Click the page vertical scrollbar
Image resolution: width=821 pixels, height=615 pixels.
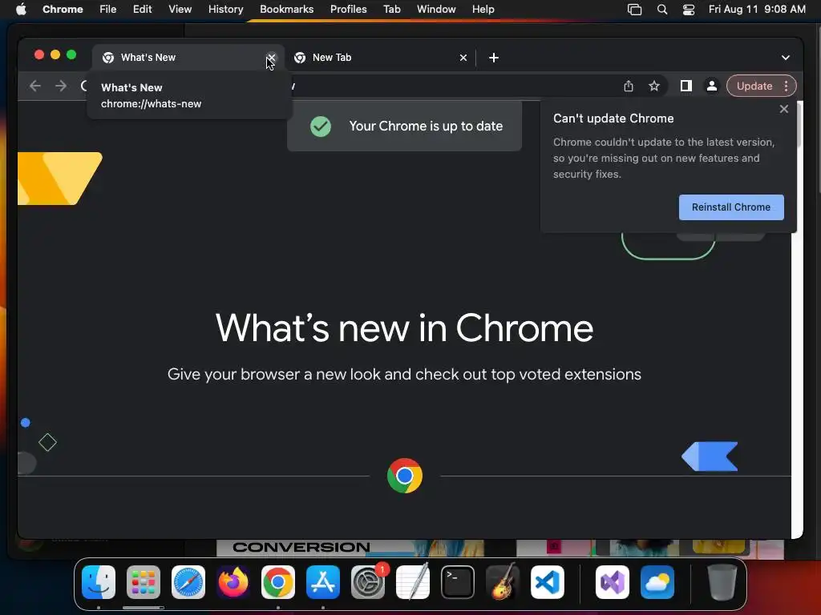pyautogui.click(x=799, y=126)
